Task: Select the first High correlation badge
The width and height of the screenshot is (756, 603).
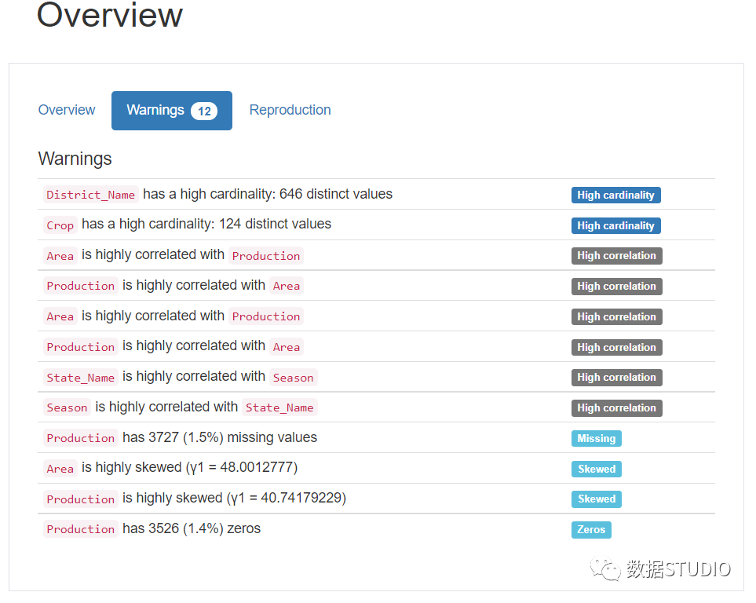Action: click(x=616, y=255)
